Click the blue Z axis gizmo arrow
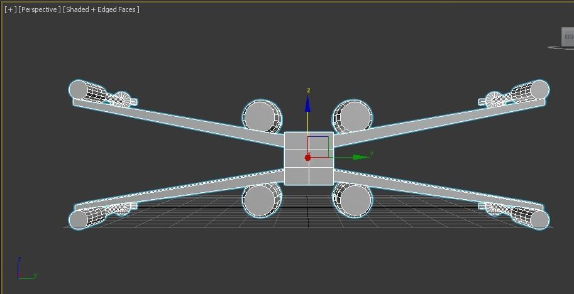The height and width of the screenshot is (294, 574). pos(307,104)
